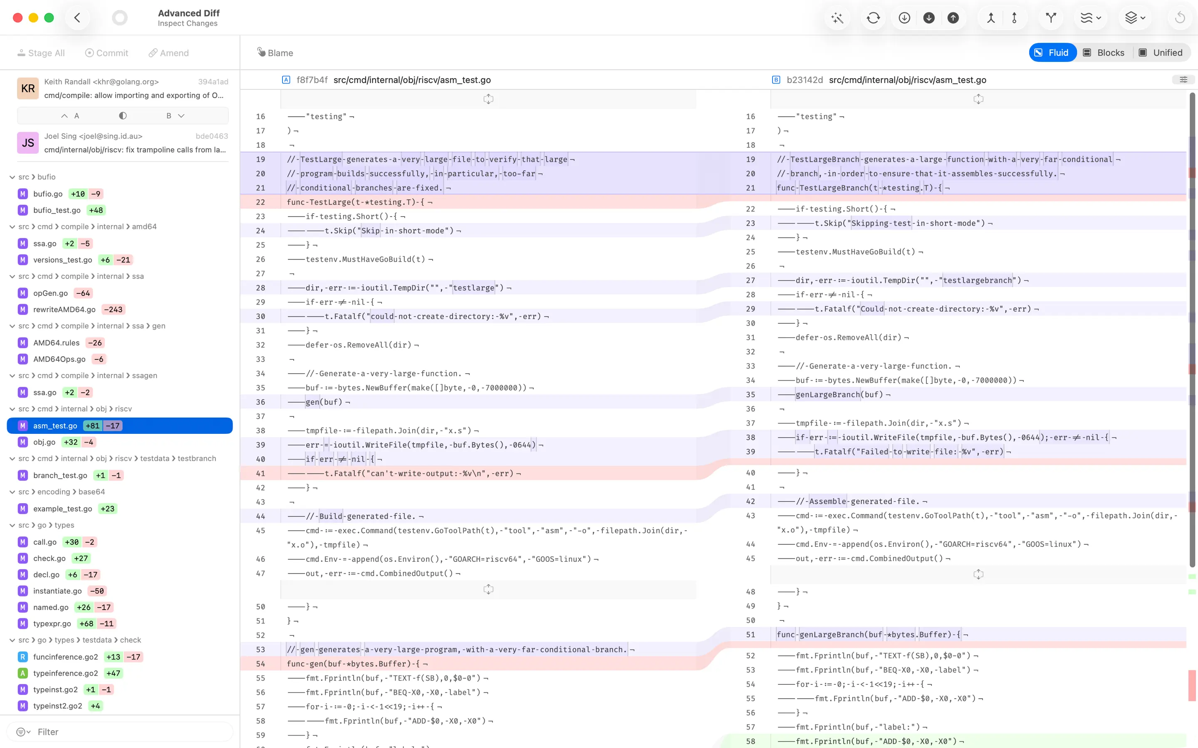Refresh the repository with circular arrows icon

pos(873,18)
